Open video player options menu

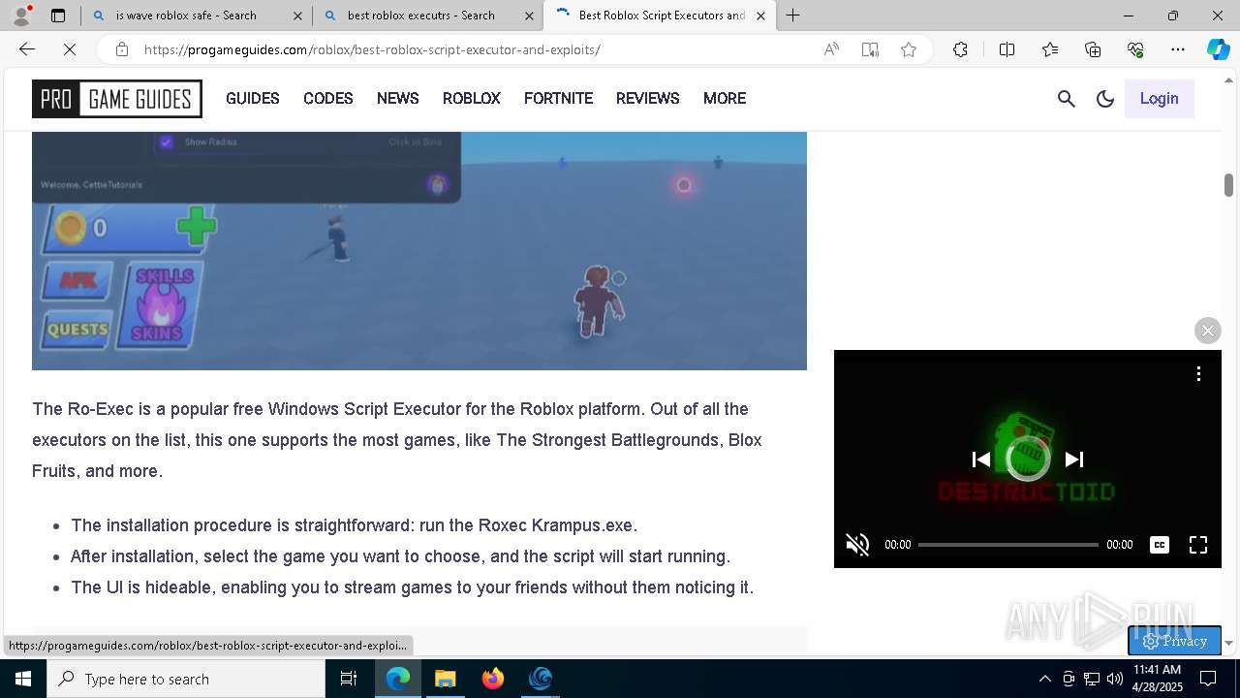click(1198, 373)
